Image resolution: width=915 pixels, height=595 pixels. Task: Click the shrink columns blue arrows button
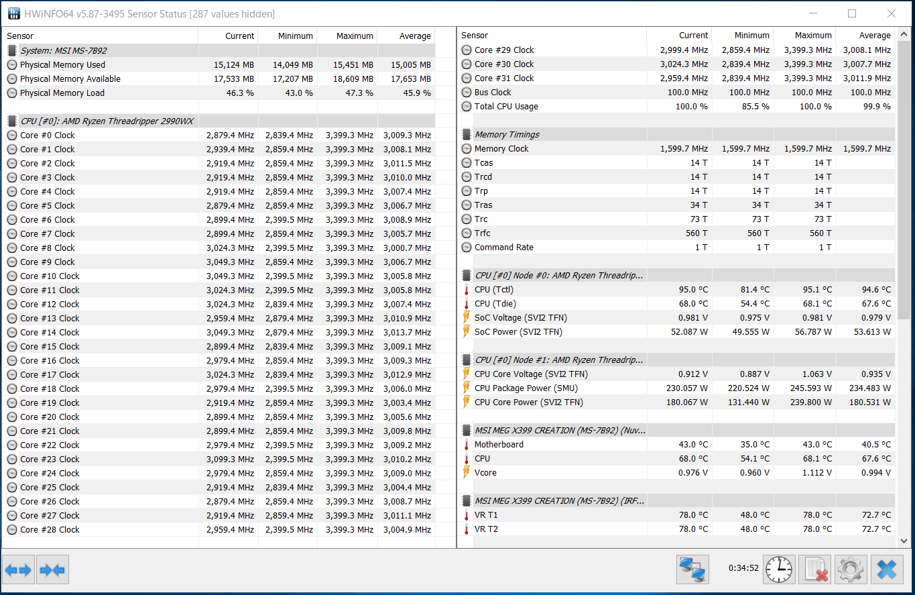(x=52, y=570)
